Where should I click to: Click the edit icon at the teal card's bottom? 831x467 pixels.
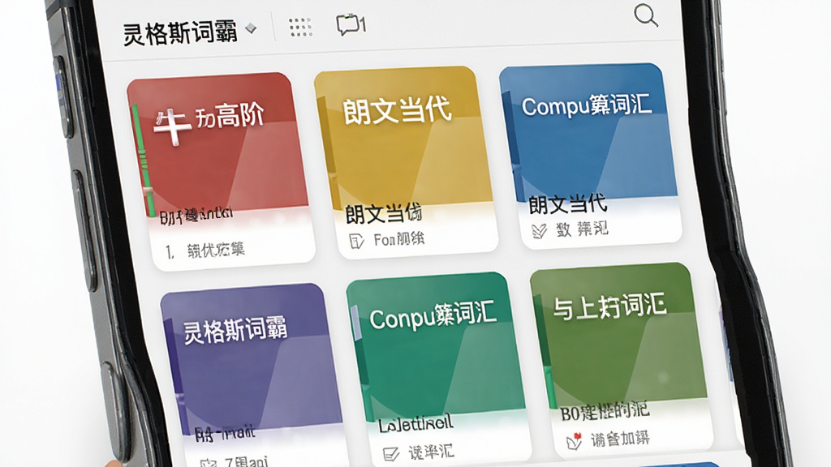[x=390, y=454]
